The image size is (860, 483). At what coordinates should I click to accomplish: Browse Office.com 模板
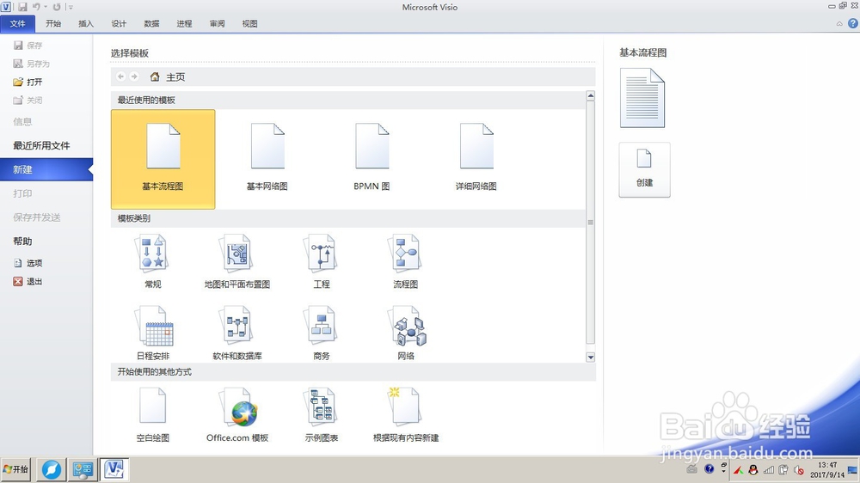click(237, 415)
